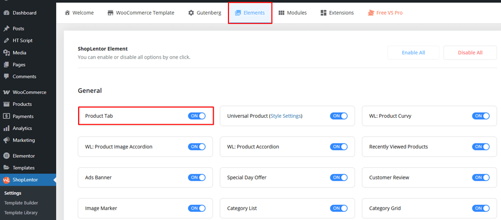This screenshot has height=220, width=501.
Task: Disable the Ads Banner toggle
Action: pos(197,177)
